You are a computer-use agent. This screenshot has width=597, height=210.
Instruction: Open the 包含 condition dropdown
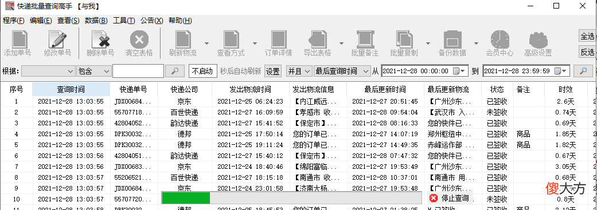[93, 71]
